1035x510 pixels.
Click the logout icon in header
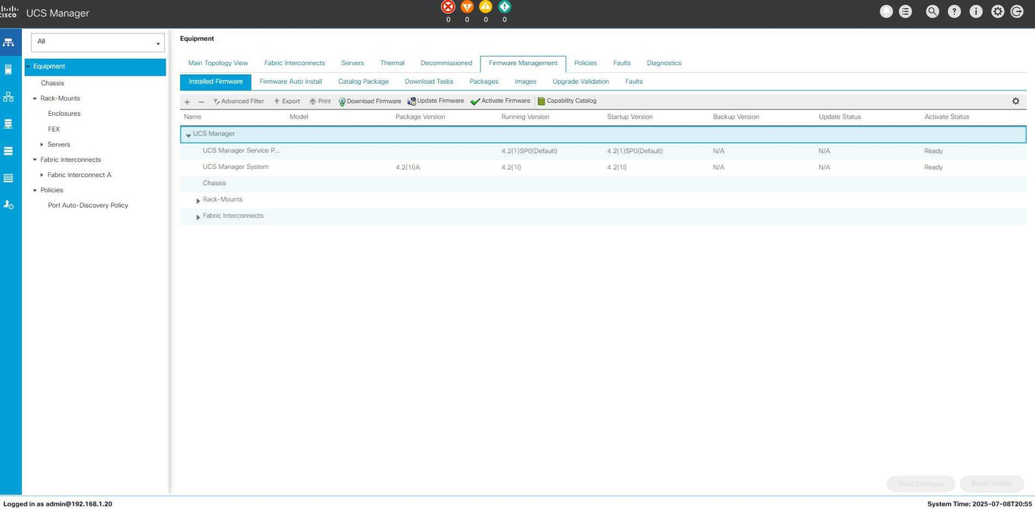click(1017, 12)
